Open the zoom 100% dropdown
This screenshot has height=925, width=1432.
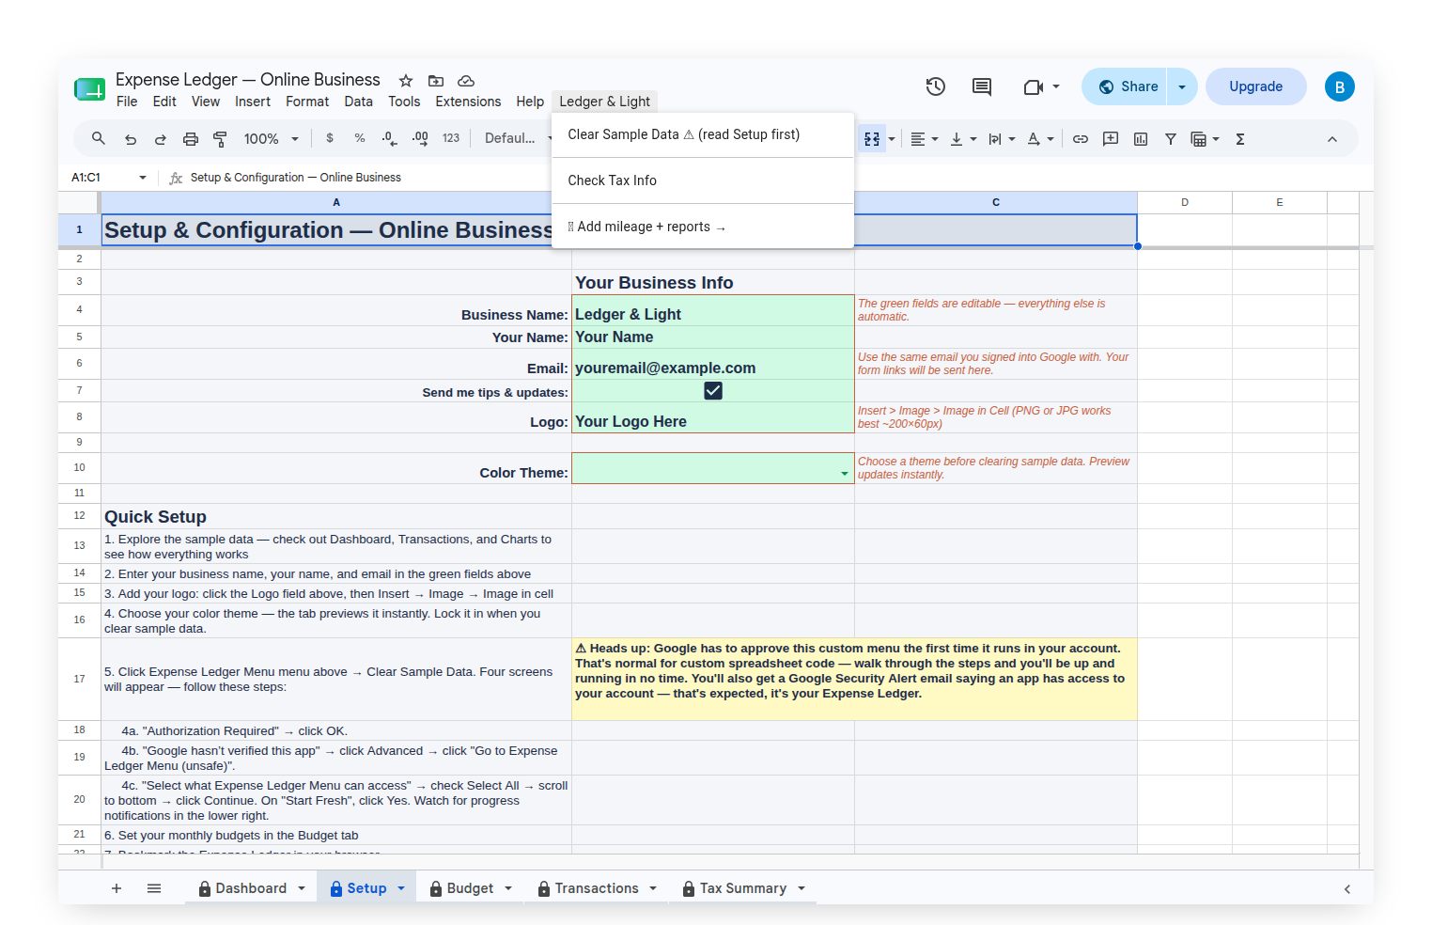[x=271, y=139]
